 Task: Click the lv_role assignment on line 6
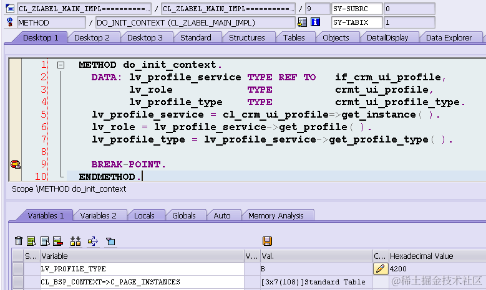click(x=231, y=127)
